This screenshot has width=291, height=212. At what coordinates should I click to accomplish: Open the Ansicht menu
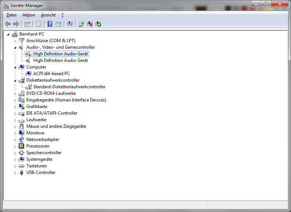tap(48, 15)
